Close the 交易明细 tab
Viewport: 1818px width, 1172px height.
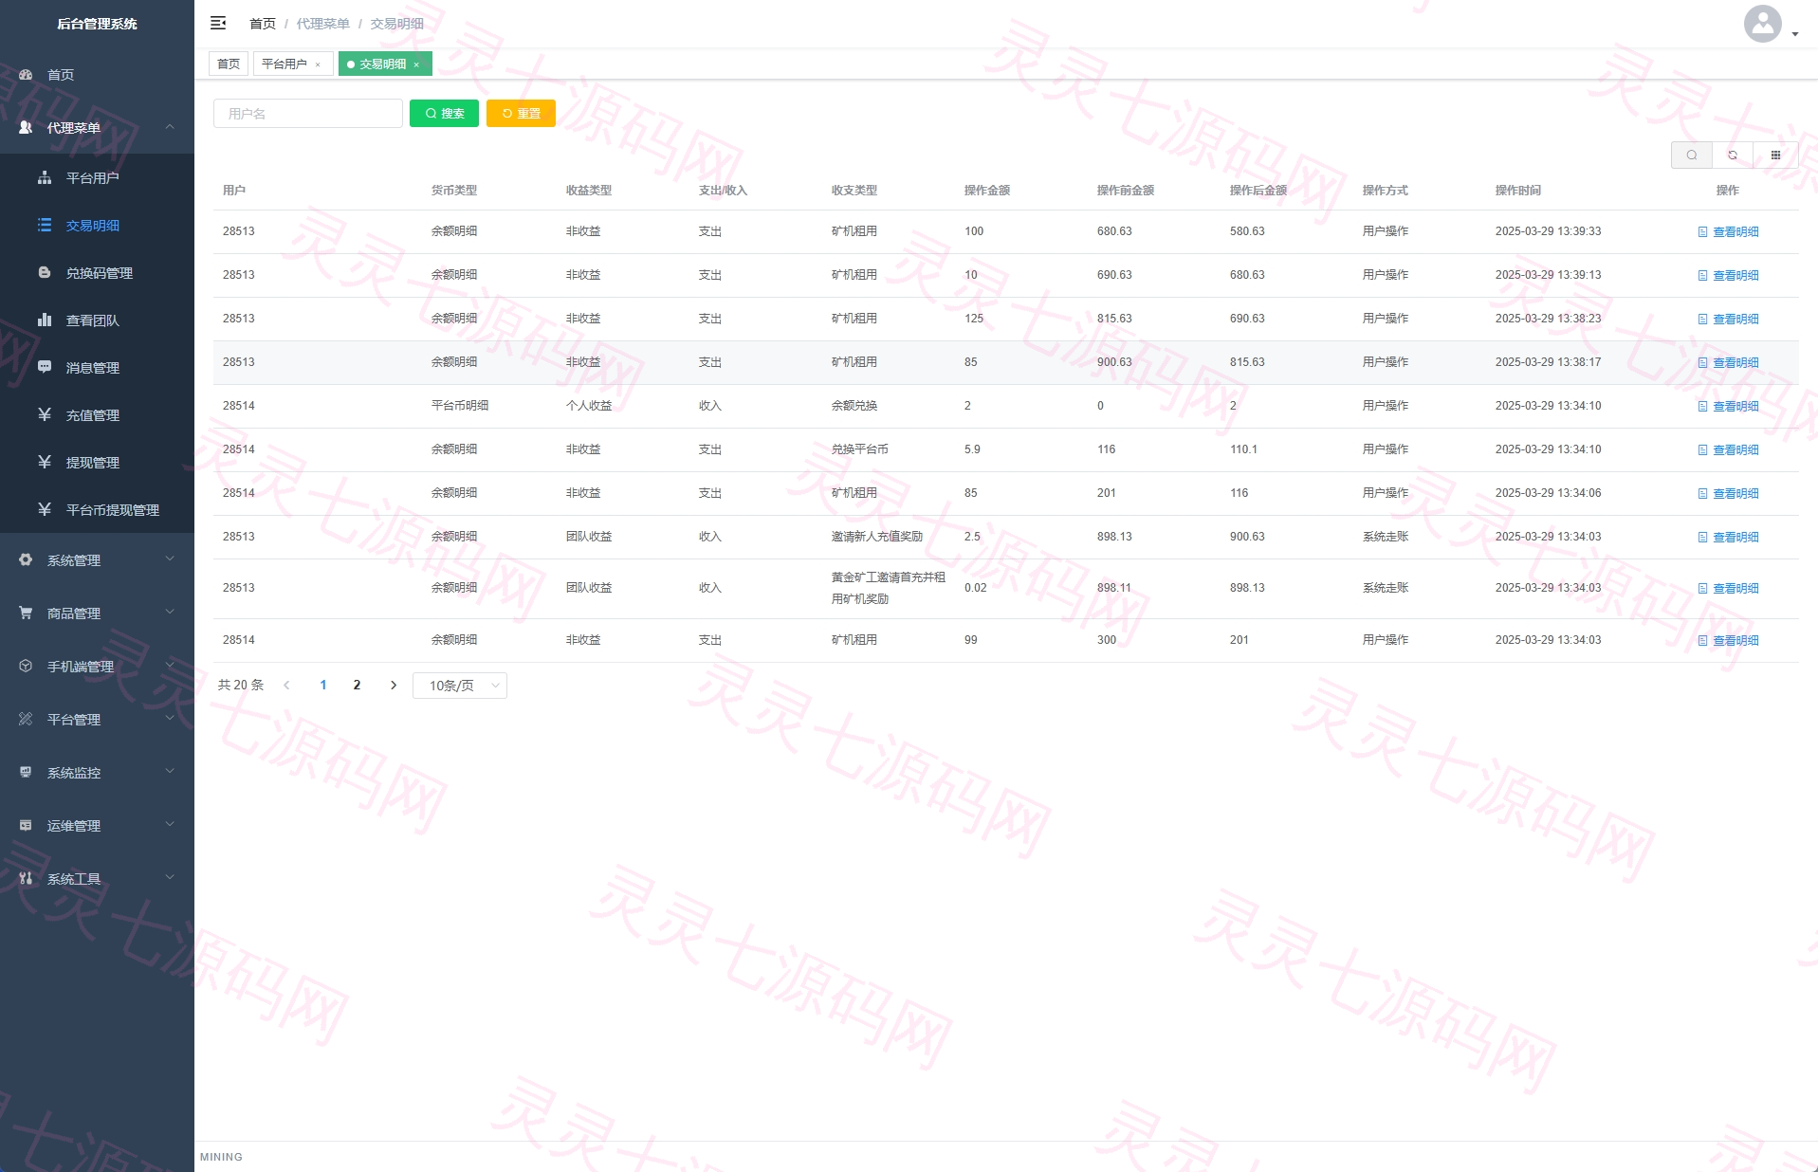click(416, 64)
